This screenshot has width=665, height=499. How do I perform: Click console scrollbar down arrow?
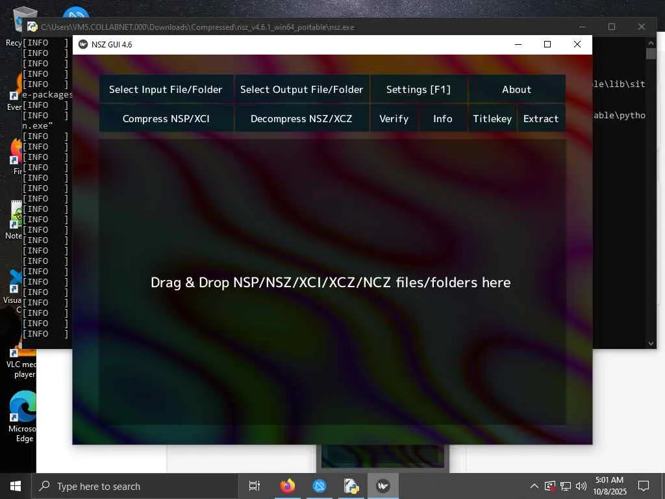(651, 344)
